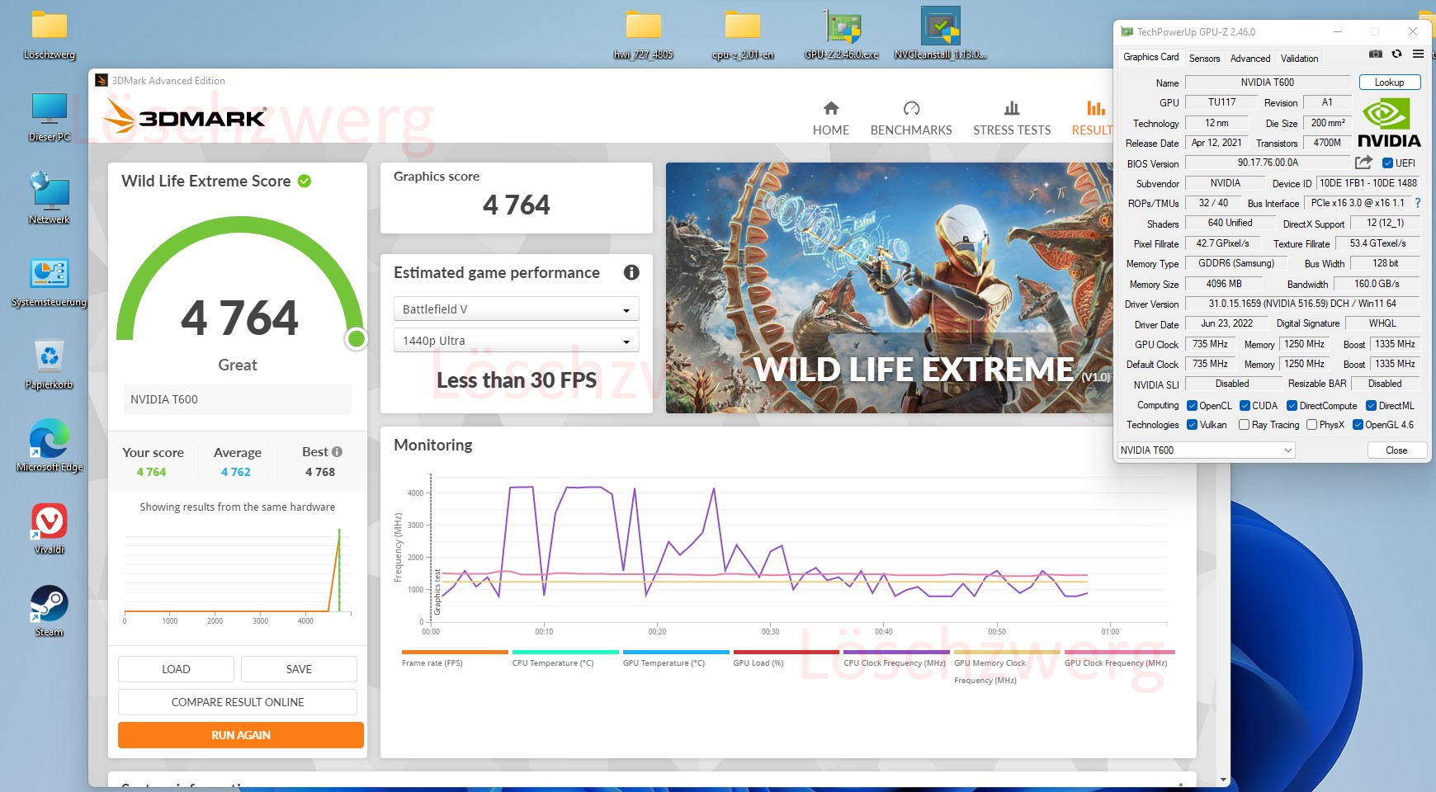Switch to the Validation tab in GPU-Z
The width and height of the screenshot is (1436, 792).
(1299, 58)
